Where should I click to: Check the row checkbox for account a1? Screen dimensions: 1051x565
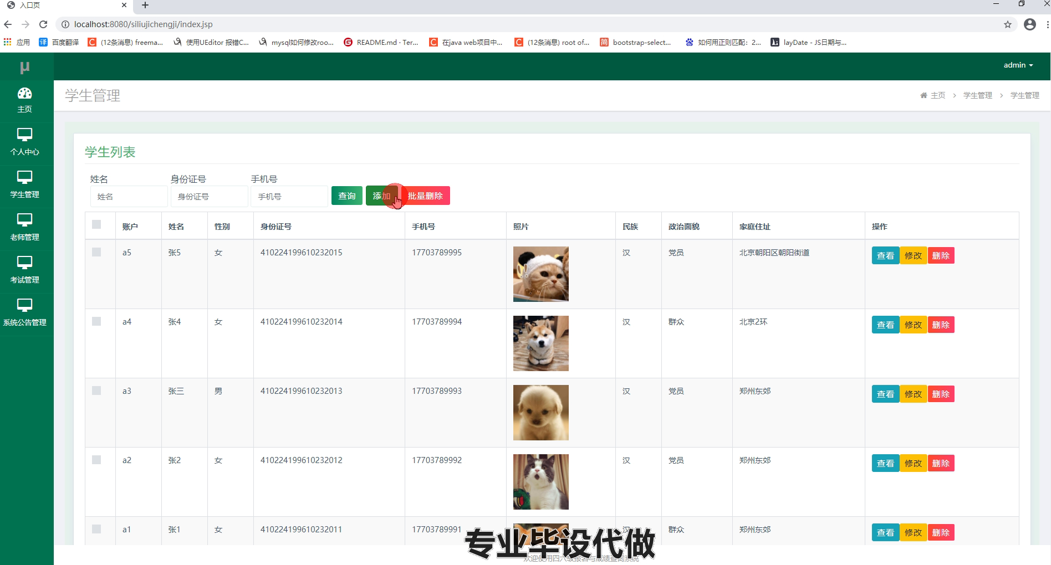click(x=96, y=529)
